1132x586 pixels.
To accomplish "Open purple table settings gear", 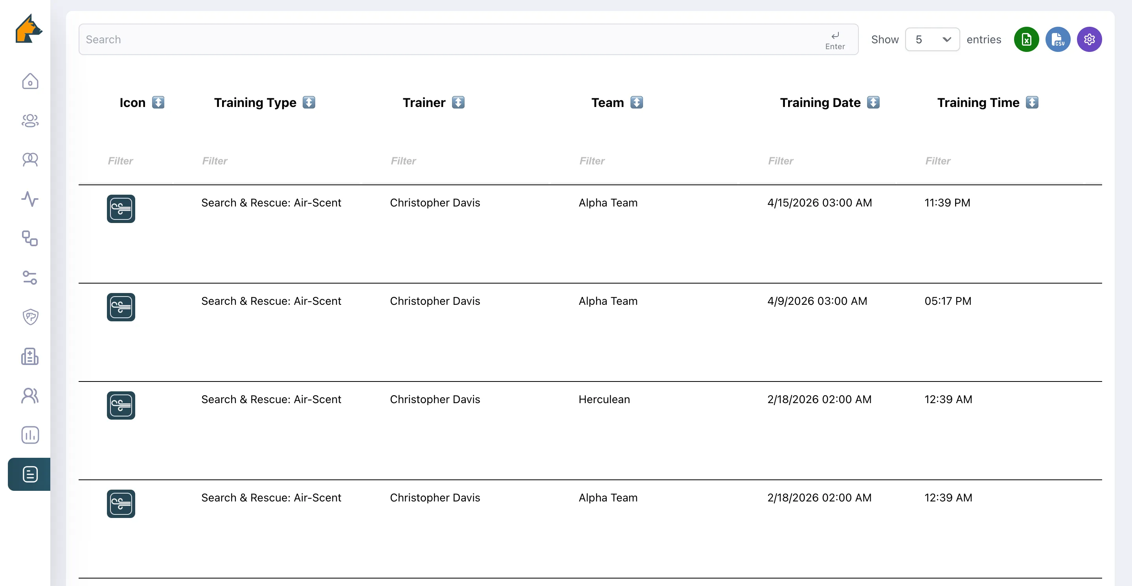I will tap(1089, 40).
